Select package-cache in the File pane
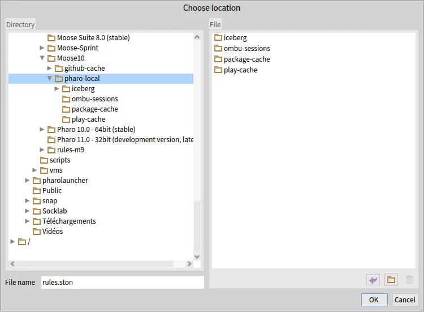 246,59
